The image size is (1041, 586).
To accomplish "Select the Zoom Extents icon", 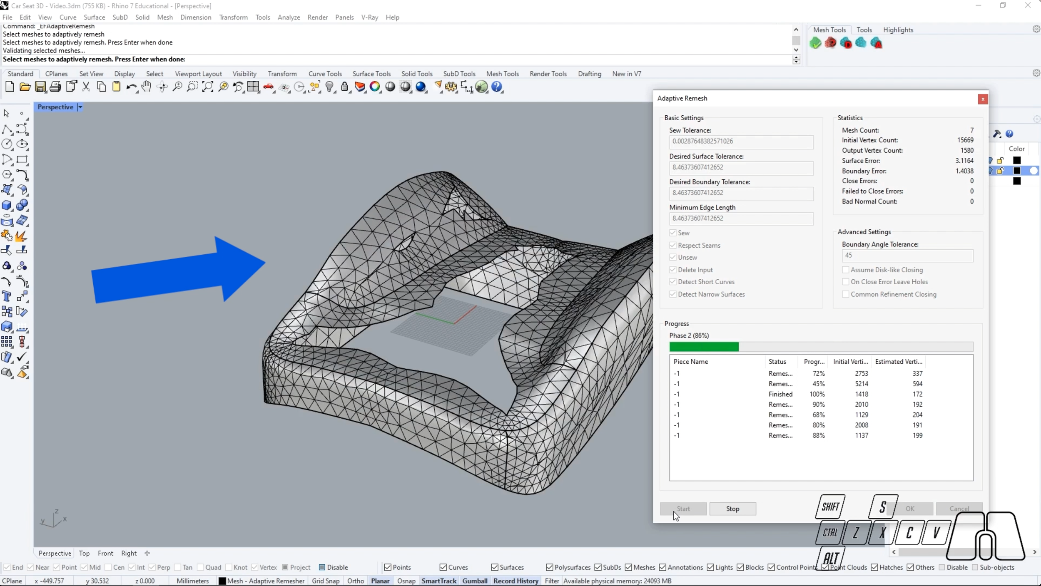I will pyautogui.click(x=207, y=87).
